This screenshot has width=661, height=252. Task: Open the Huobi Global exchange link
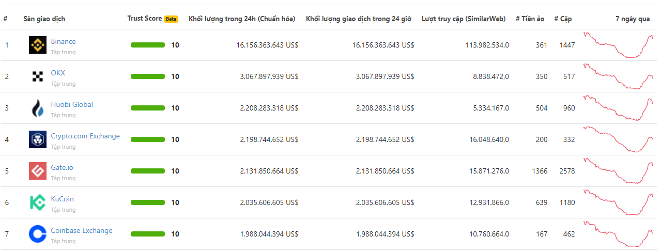point(72,104)
